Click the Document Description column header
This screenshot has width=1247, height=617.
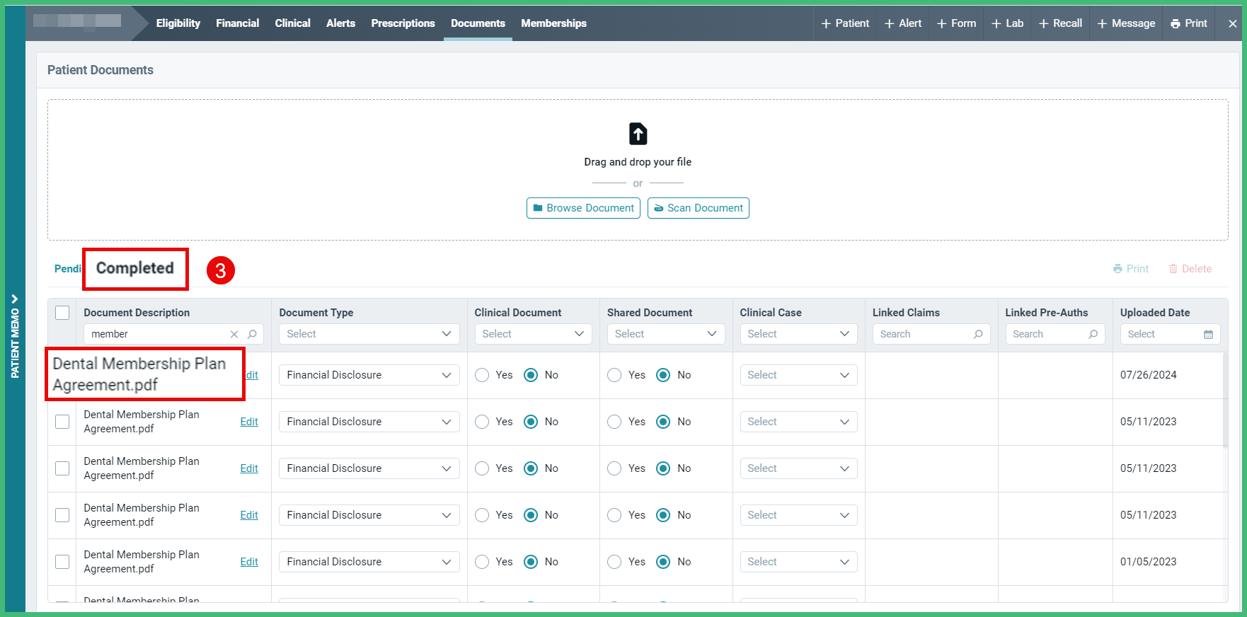coord(137,313)
